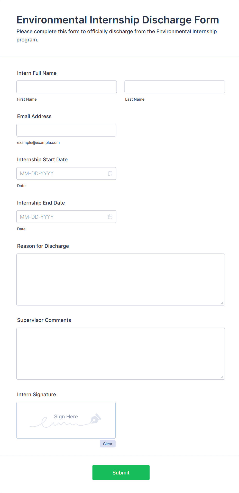Grab the Supervisor Comments resize handle

(x=222, y=377)
